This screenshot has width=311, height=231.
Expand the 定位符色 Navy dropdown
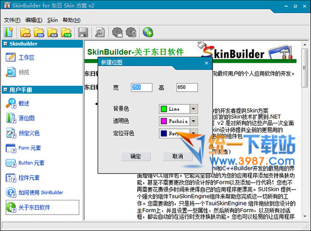click(x=194, y=134)
